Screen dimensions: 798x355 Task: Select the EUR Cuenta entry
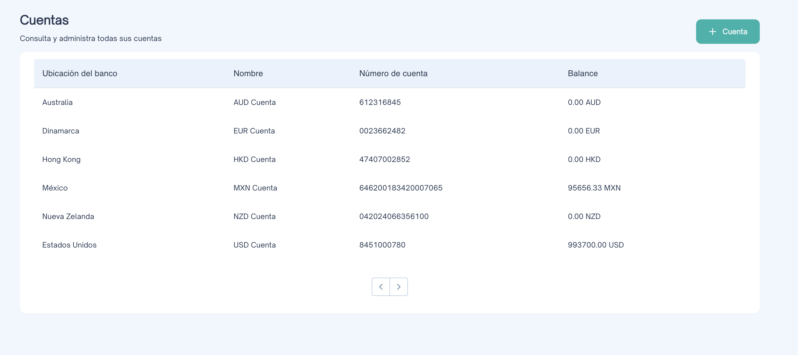[x=254, y=131]
